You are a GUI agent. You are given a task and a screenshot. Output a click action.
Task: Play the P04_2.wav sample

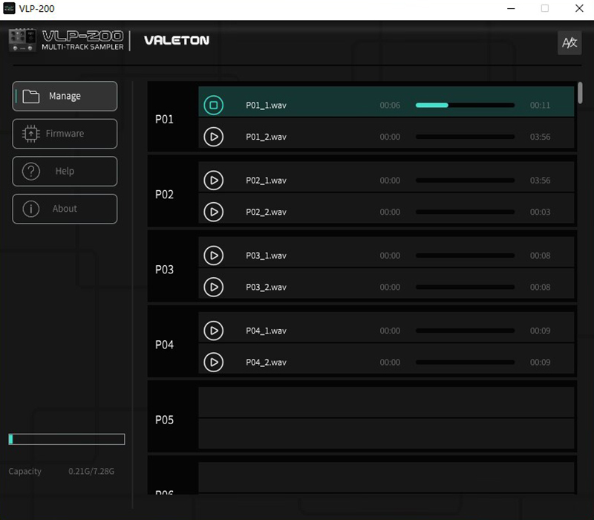tap(213, 362)
